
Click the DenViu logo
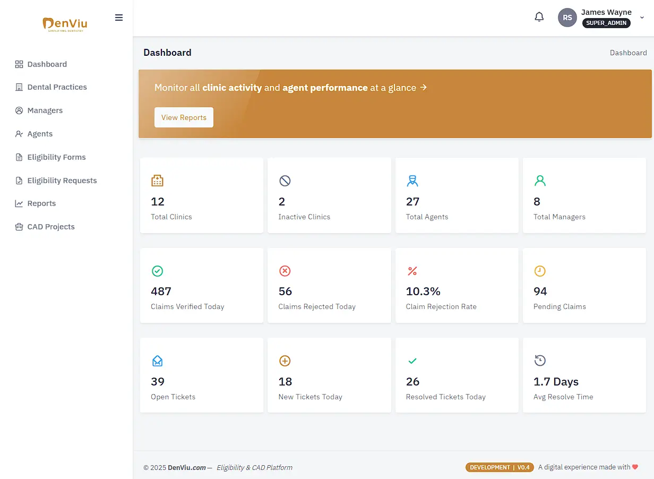pyautogui.click(x=65, y=24)
